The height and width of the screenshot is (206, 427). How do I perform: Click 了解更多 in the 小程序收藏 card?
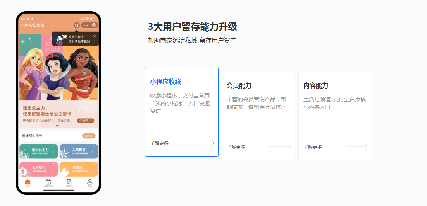coord(159,143)
